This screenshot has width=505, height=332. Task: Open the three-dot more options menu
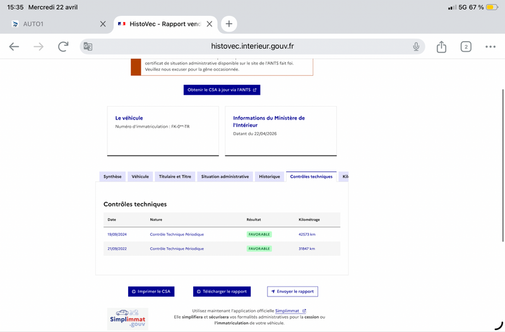[490, 47]
